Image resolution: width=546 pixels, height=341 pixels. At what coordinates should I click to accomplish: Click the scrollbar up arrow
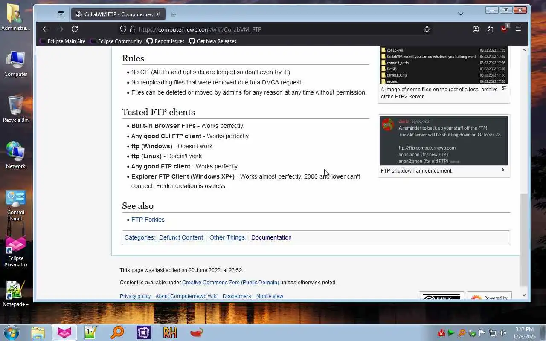[524, 50]
